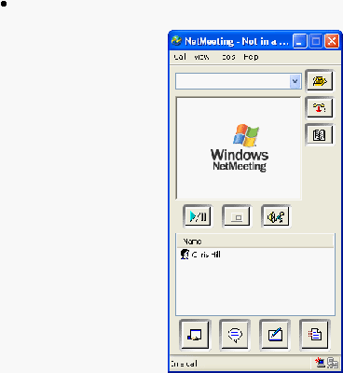Start or stop video with play/pause button
This screenshot has height=373, width=343.
198,216
